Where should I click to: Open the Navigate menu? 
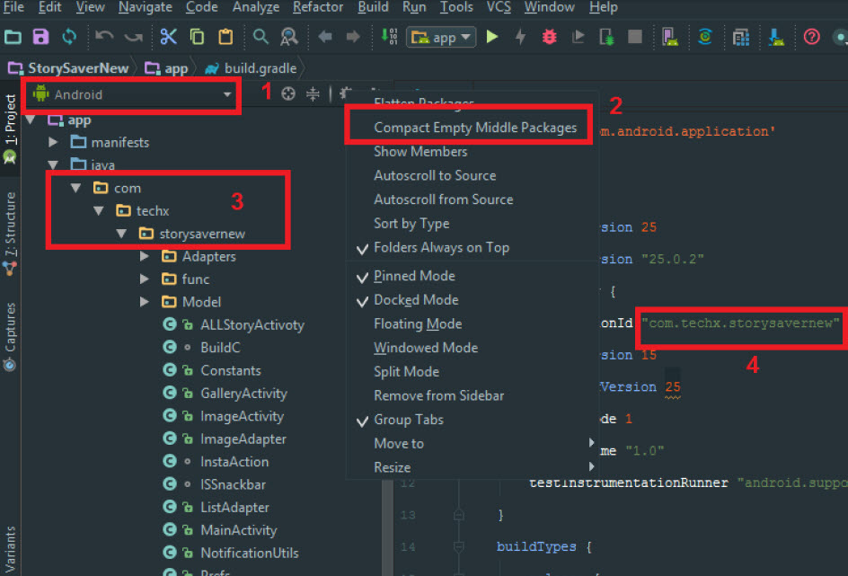point(146,7)
